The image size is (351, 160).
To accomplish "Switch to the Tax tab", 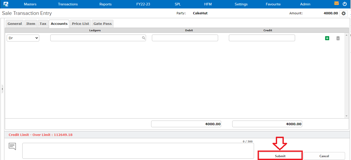I will pos(43,24).
